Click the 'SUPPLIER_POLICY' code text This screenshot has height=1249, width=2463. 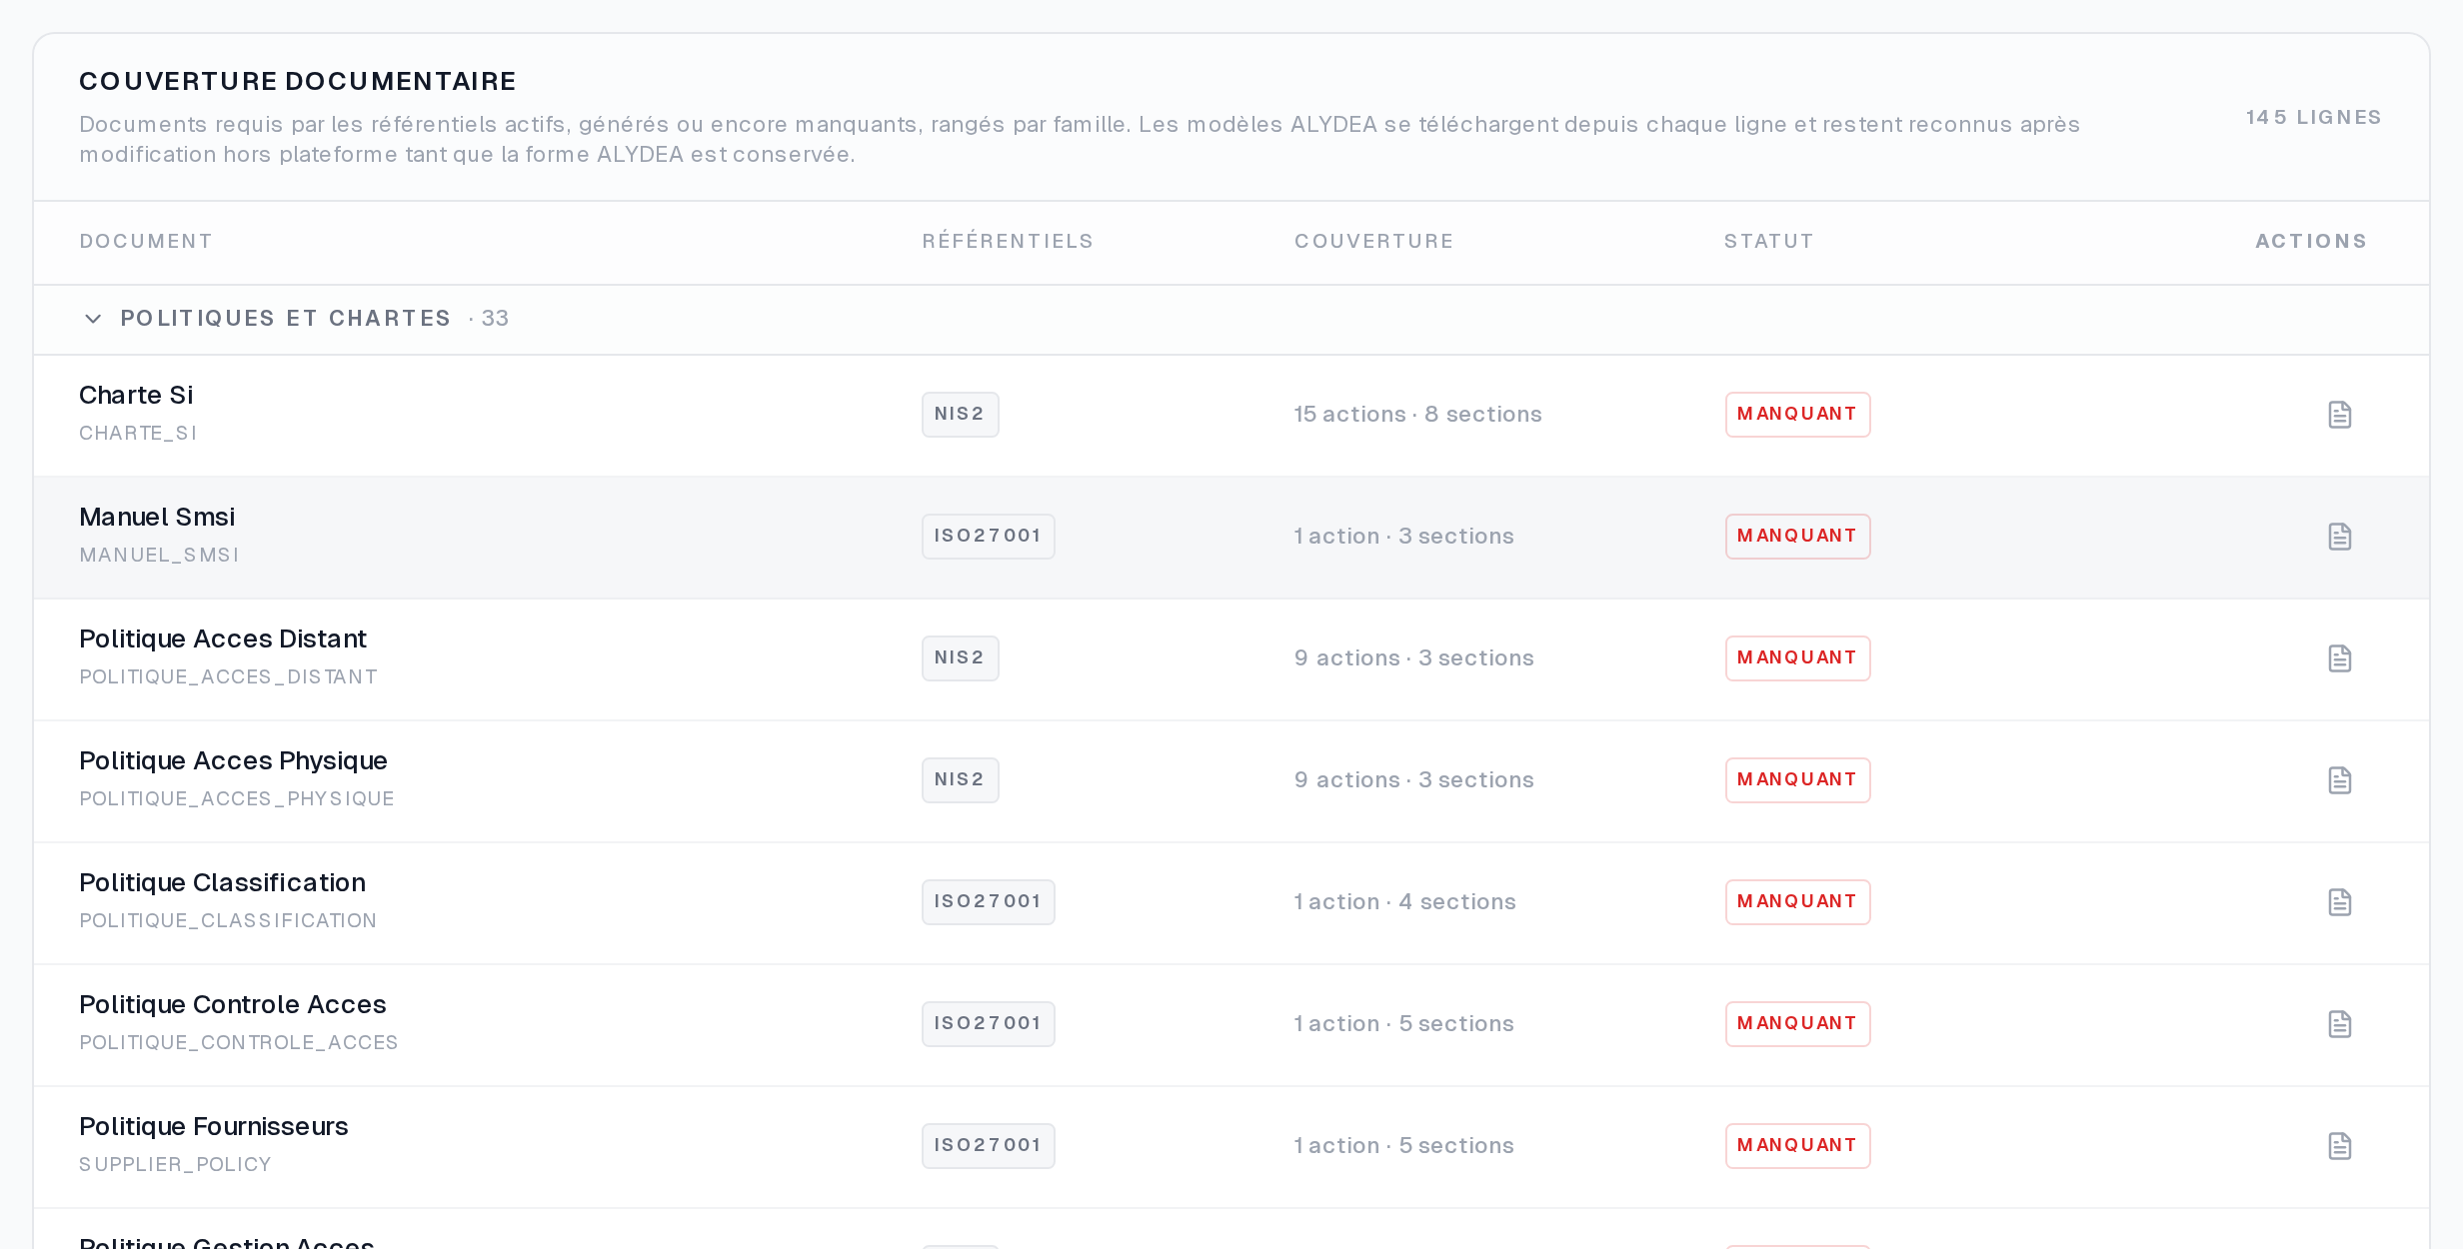[175, 1165]
